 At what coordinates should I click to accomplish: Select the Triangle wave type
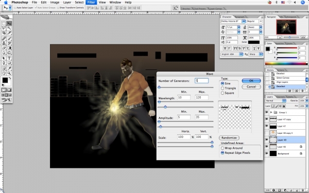222,88
